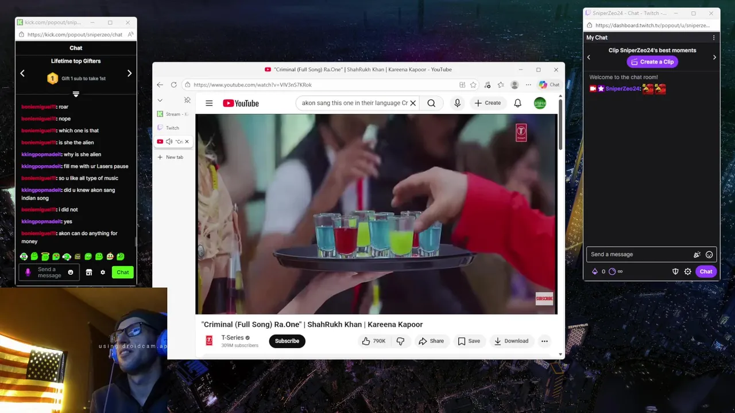Mute the YouTube tab audio
Image resolution: width=735 pixels, height=413 pixels.
(x=169, y=142)
